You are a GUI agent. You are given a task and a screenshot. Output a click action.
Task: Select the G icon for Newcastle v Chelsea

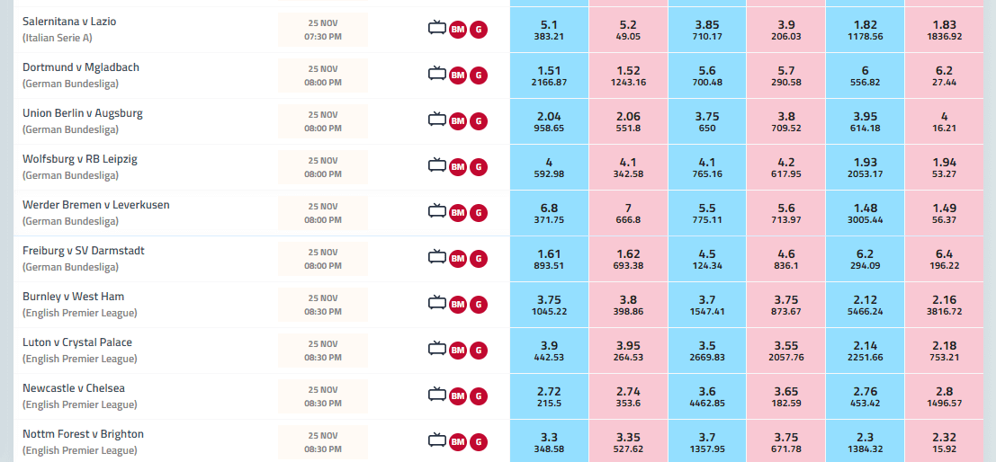(x=479, y=395)
